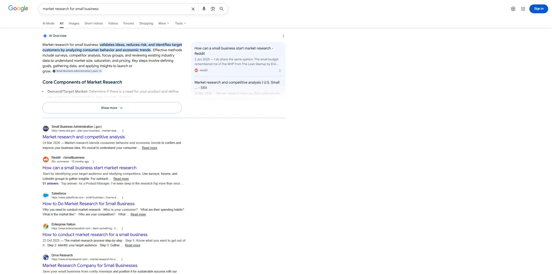Open the More search filters dropdown
The height and width of the screenshot is (274, 552).
[164, 24]
